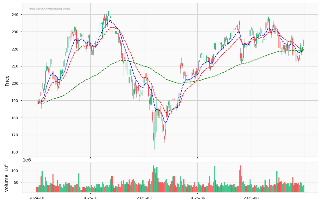The image size is (321, 203).
Task: Select the 2024-10 date label
Action: pos(37,198)
